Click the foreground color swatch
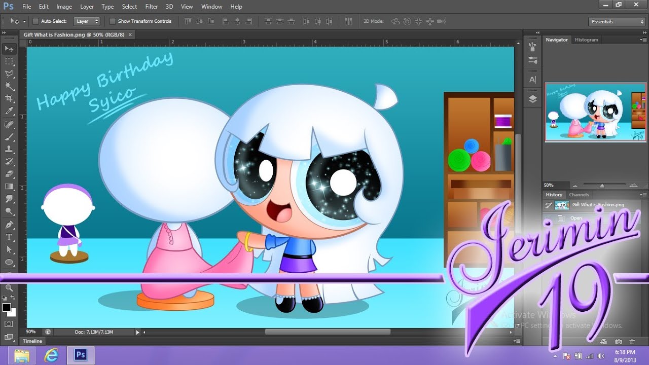 (x=7, y=307)
